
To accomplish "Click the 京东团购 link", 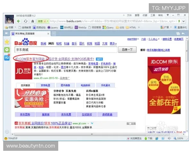I will pyautogui.click(x=25, y=115).
